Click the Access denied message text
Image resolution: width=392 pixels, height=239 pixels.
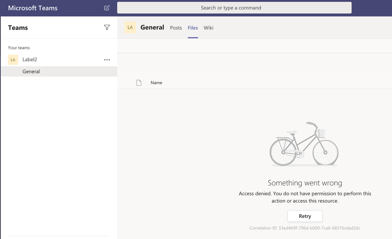pos(305,197)
